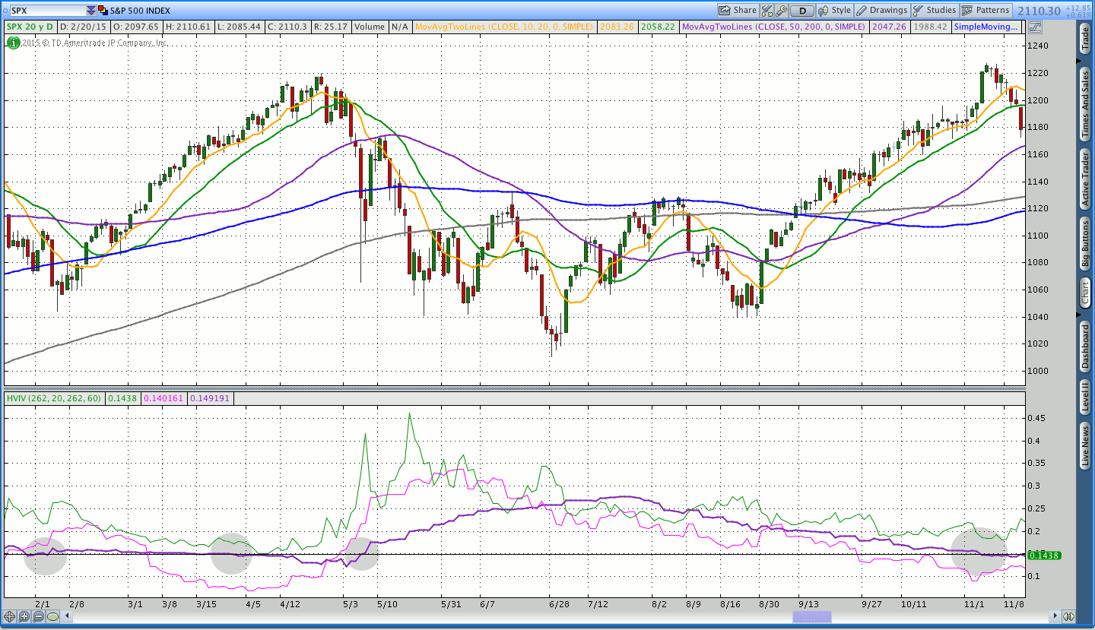Select the ellipse drawing tool icon
This screenshot has width=1095, height=630.
(x=52, y=616)
